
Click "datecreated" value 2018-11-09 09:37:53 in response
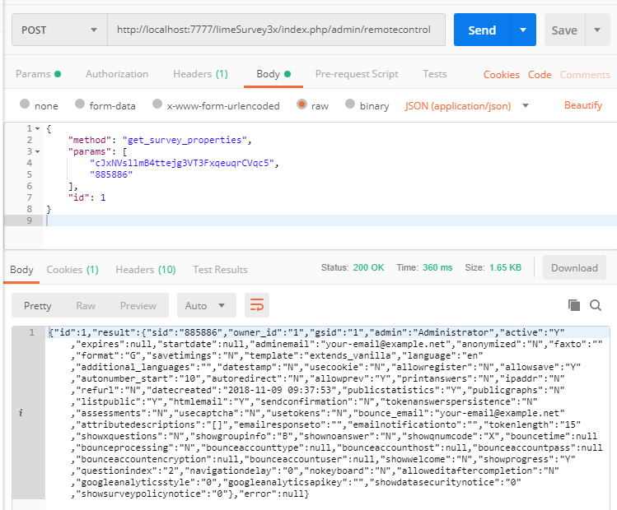pos(280,390)
